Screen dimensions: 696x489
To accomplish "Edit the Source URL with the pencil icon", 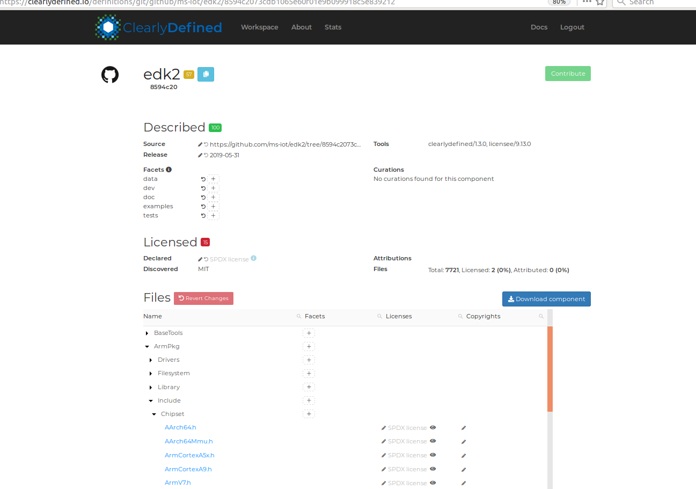I will 200,143.
